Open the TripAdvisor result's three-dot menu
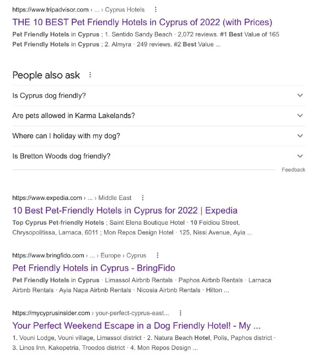Image resolution: width=313 pixels, height=364 pixels. (156, 10)
